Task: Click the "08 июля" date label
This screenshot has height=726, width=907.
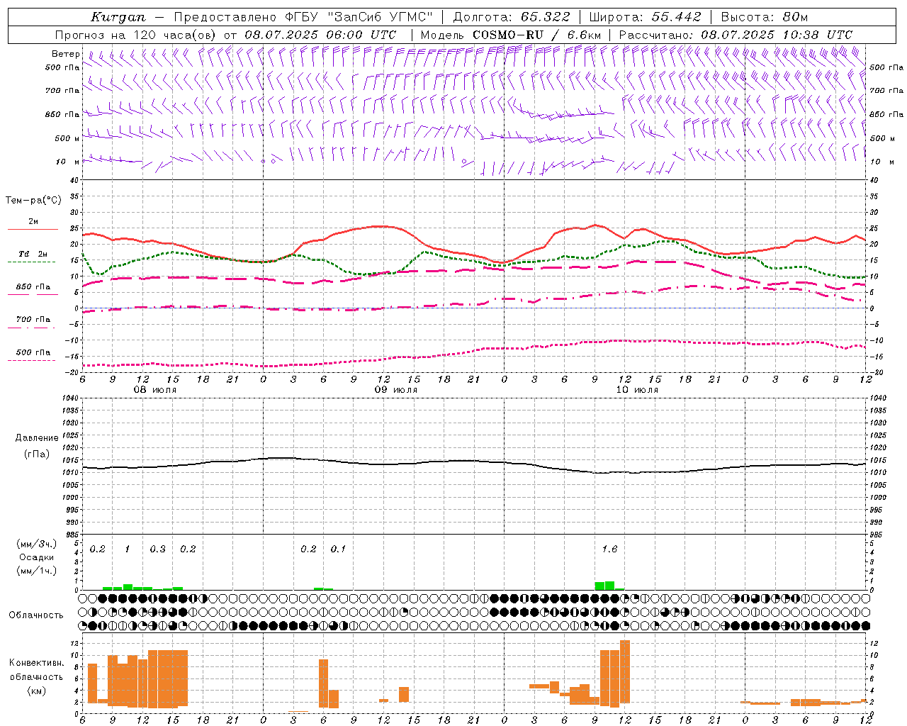Action: (155, 390)
